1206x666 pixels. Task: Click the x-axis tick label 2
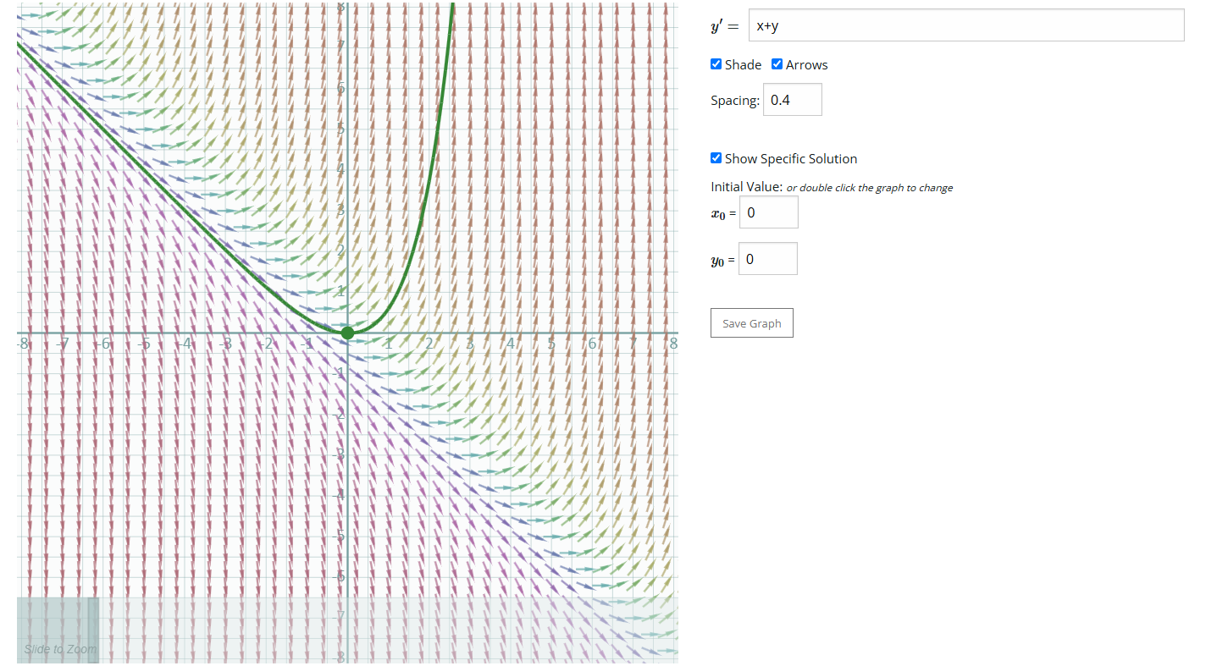tap(429, 344)
